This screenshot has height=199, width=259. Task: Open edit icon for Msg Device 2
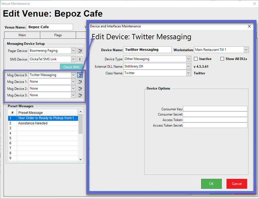(80, 88)
